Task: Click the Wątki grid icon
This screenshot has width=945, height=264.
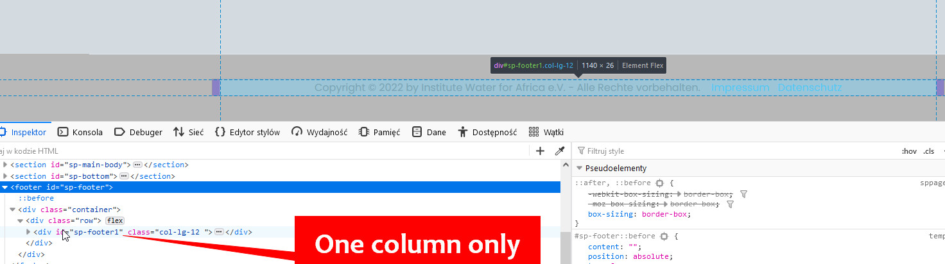Action: (533, 132)
